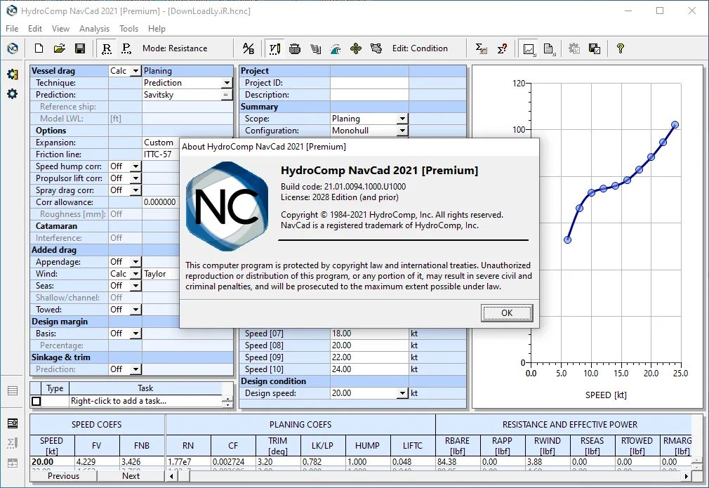Click the propeller edit icon
709x488 pixels.
pyautogui.click(x=356, y=48)
